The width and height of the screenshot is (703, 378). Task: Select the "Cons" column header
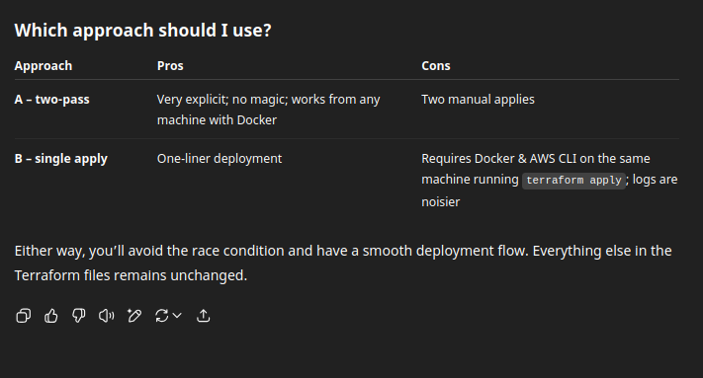pos(436,66)
